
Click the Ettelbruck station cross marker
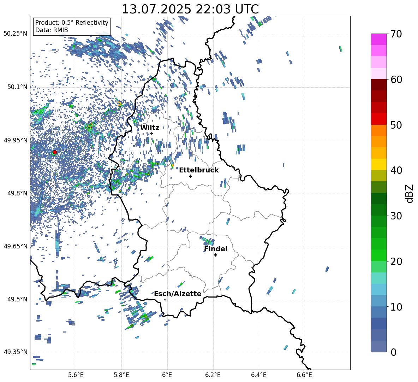190,176
